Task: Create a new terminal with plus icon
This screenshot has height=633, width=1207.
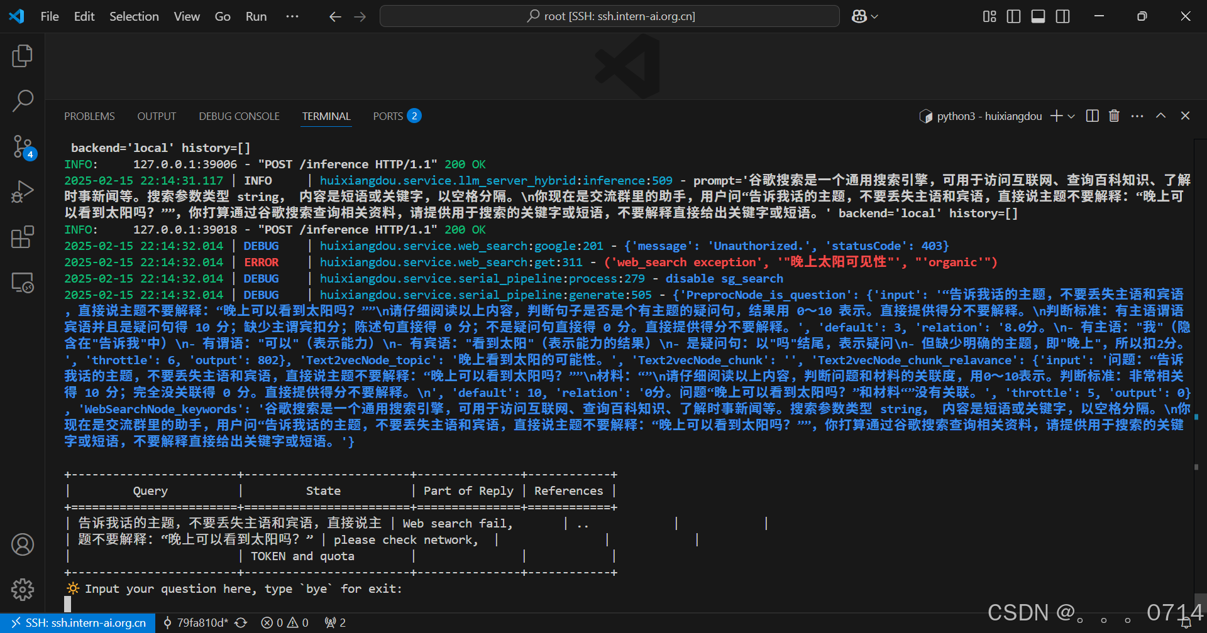Action: click(1057, 116)
